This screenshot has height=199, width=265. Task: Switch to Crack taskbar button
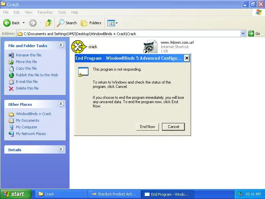pyautogui.click(x=61, y=194)
